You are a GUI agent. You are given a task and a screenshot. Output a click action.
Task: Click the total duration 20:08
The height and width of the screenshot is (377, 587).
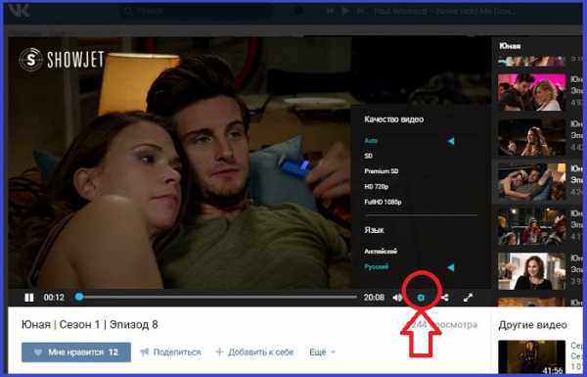[374, 298]
